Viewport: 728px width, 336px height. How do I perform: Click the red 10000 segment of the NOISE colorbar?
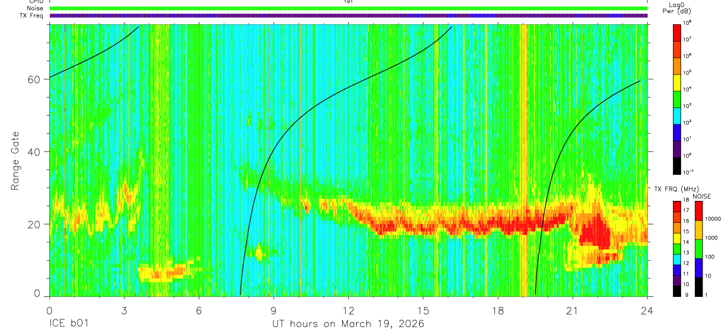(x=699, y=211)
